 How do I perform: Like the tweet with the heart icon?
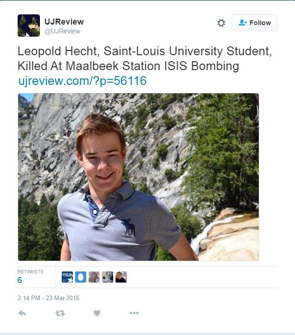[x=96, y=313]
